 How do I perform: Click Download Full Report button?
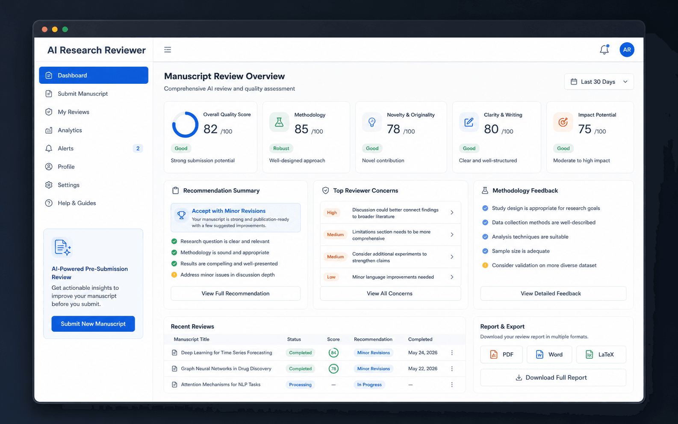tap(553, 378)
